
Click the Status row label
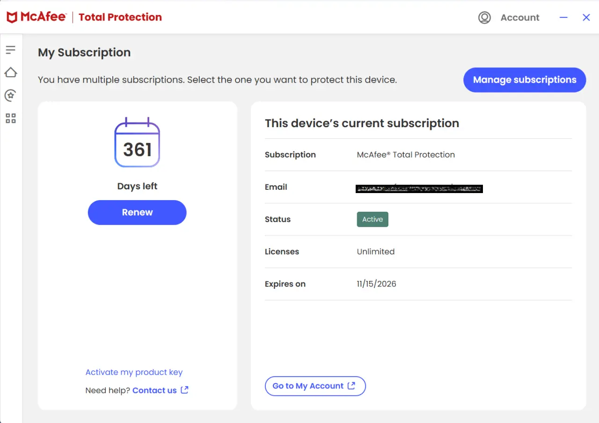(x=278, y=219)
